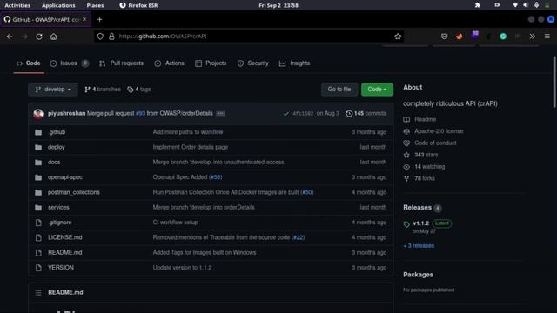Open 'Implement Order details page' commit
Screen dimensions: 557x313
pos(191,147)
